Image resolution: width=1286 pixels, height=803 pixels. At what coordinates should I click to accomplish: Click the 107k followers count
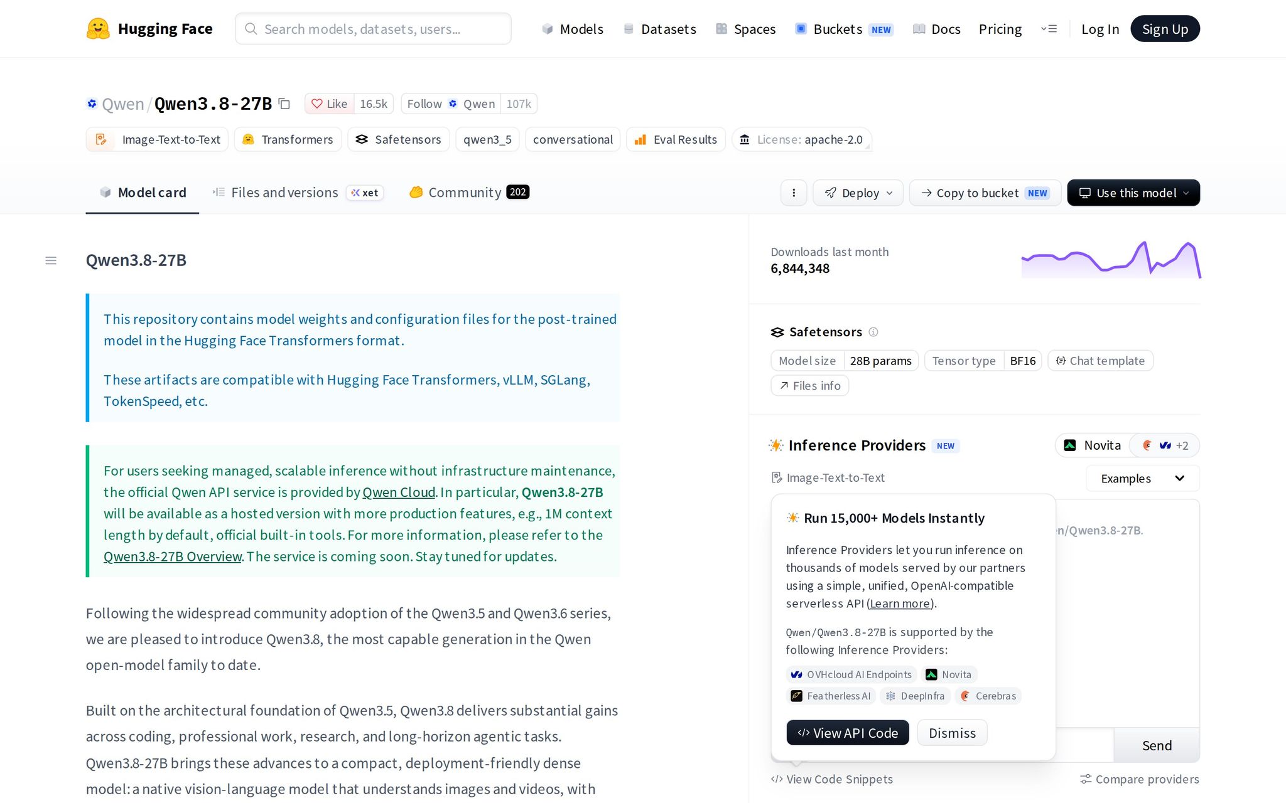[519, 104]
